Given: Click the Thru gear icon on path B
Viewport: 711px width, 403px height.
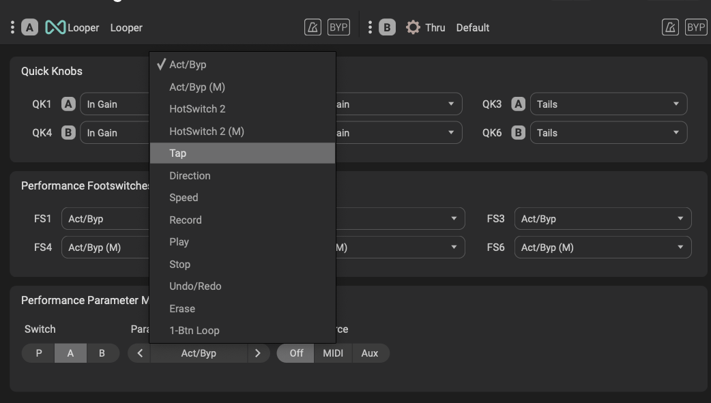Looking at the screenshot, I should 413,27.
